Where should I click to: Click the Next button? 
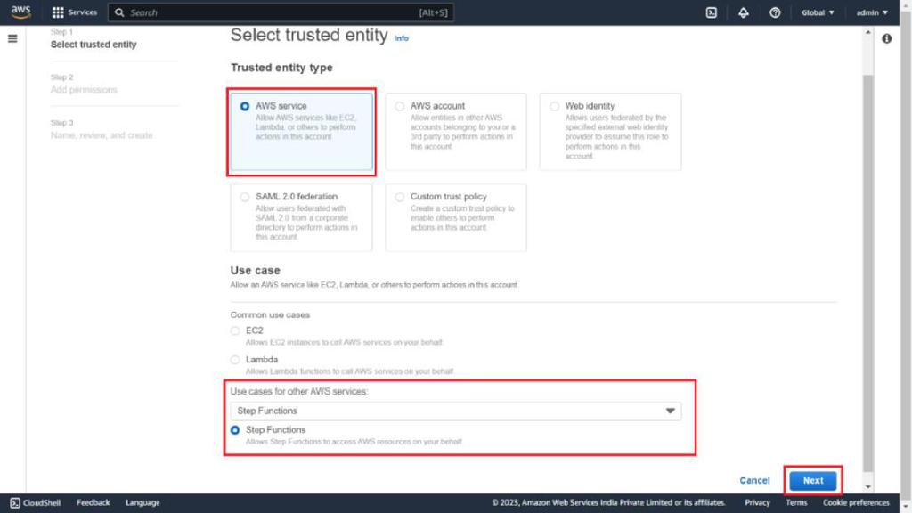click(x=813, y=480)
